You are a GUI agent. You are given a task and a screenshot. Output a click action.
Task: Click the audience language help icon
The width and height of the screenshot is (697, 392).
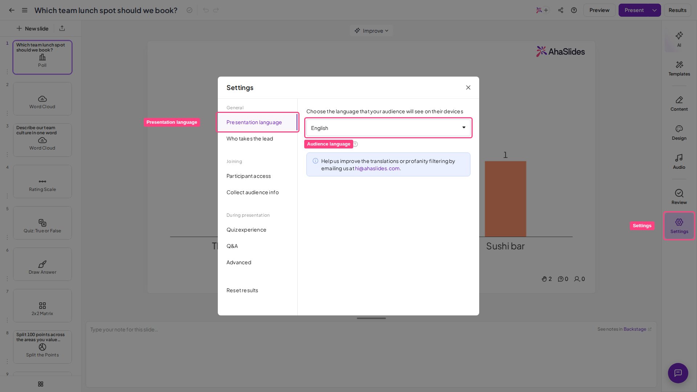pos(355,144)
